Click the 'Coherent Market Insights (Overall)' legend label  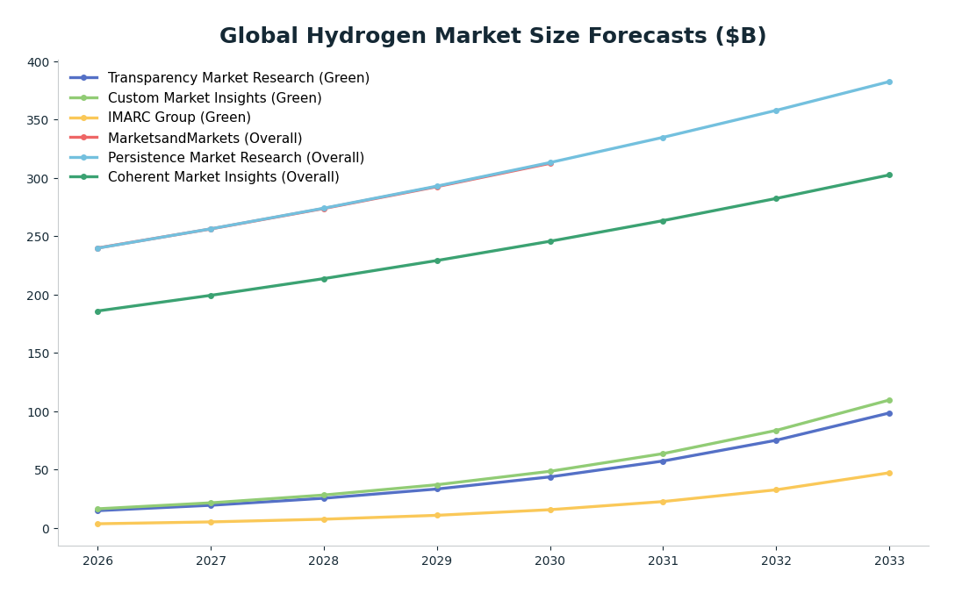[x=224, y=177]
